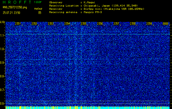Viewport: 172px width, 109px height.
Task: Click the HROFFT title text
Action: pyautogui.click(x=17, y=2)
